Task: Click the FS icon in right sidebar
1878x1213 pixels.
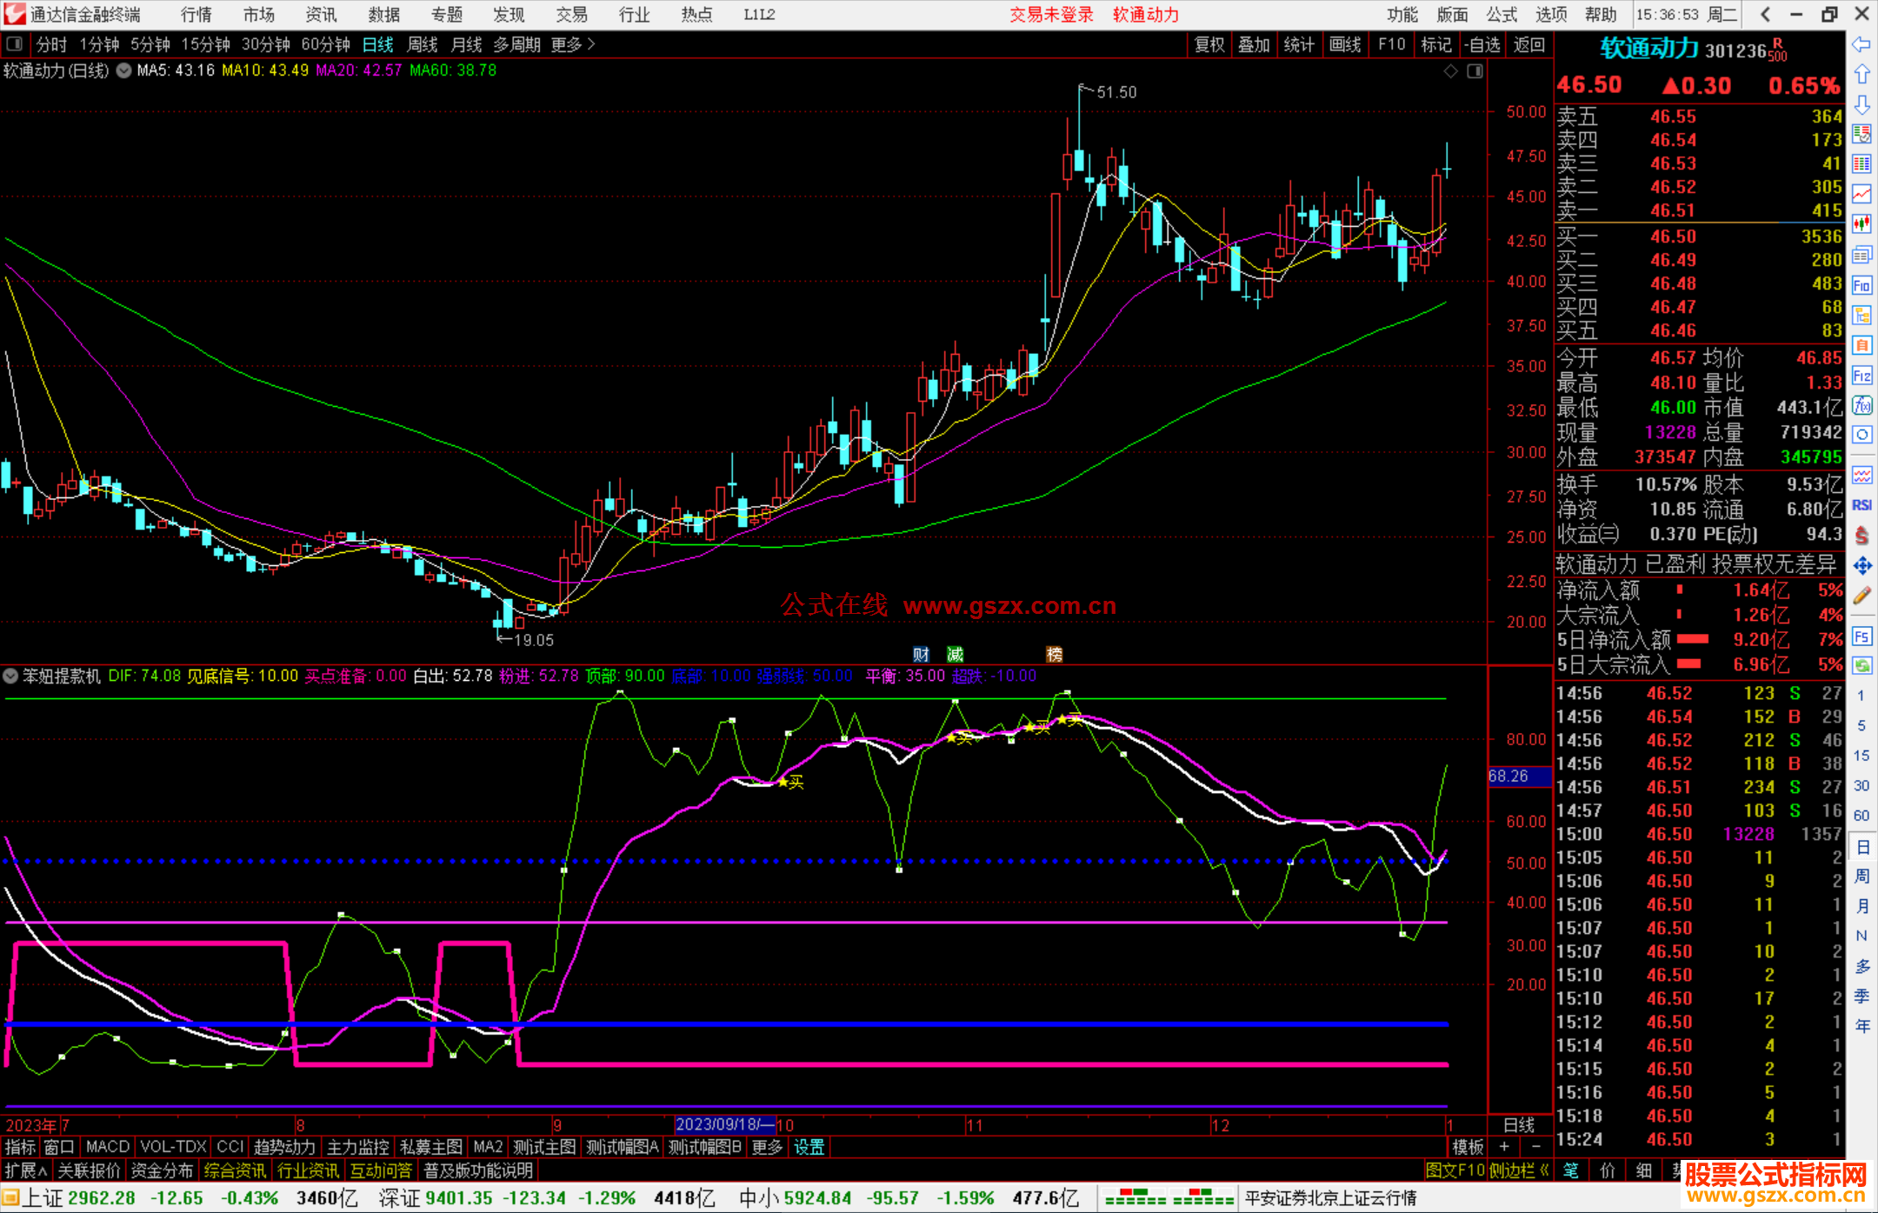Action: pos(1861,636)
